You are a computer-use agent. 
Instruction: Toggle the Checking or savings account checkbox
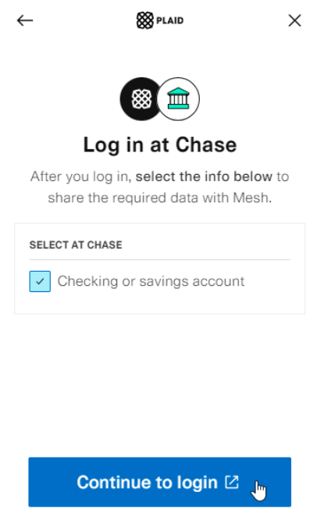[40, 281]
